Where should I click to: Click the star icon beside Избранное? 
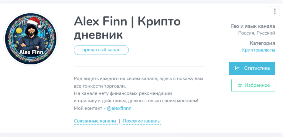point(240,85)
